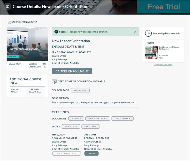Filter offerings by New York Office
The image size is (190, 161).
click(98, 118)
